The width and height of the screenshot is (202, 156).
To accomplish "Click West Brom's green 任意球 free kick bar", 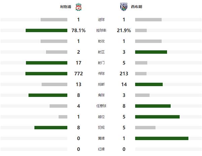I will (x=153, y=106).
